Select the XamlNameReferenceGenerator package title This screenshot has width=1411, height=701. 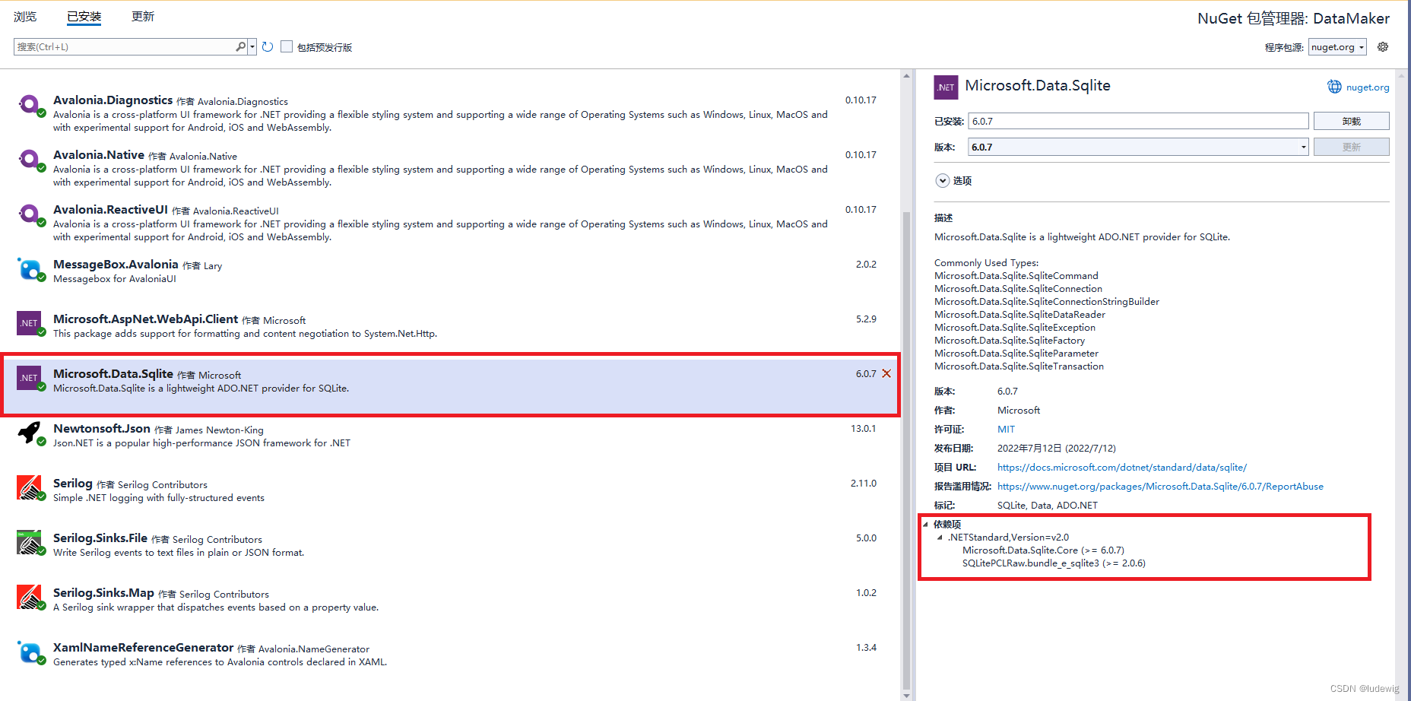143,648
